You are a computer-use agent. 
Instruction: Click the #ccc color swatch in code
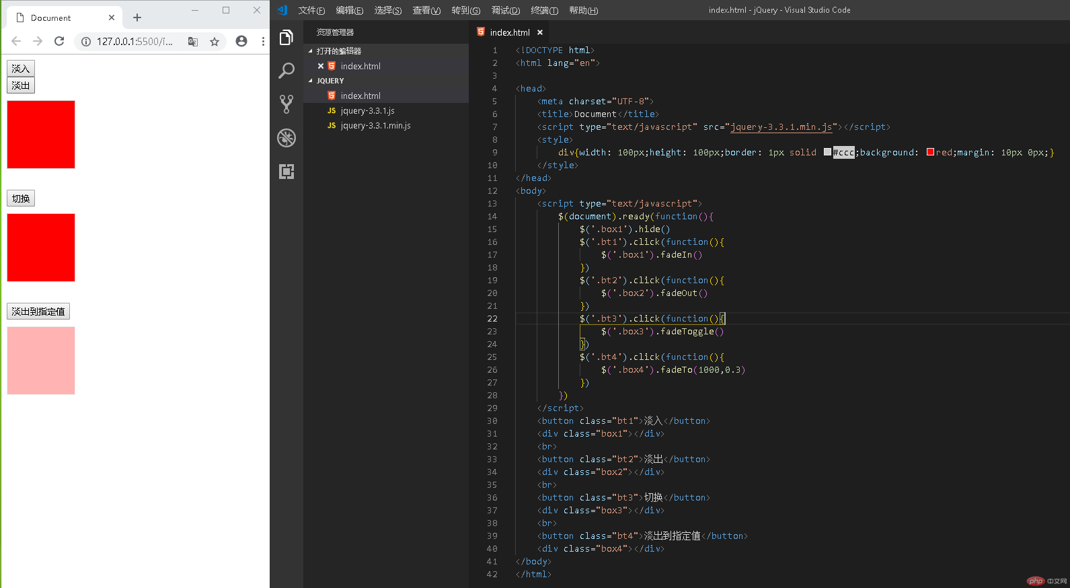827,152
